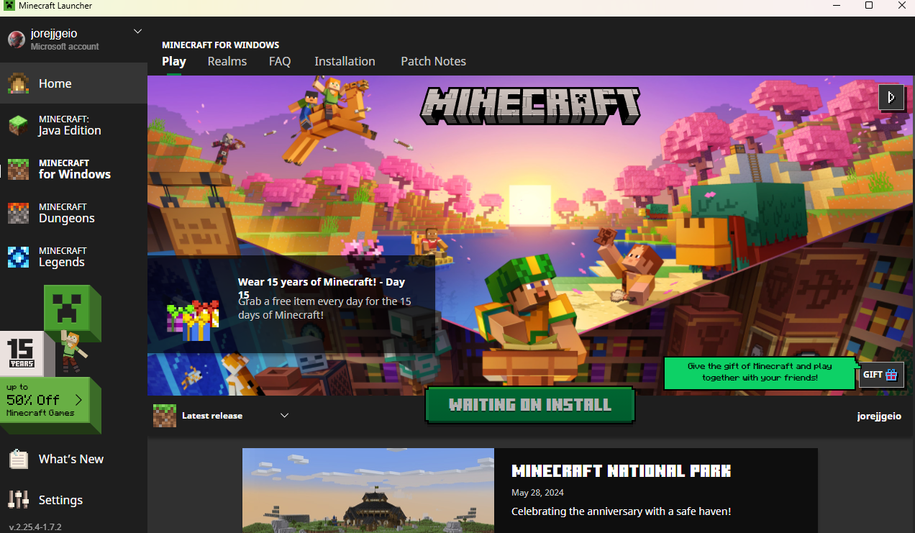Viewport: 915px width, 533px height.
Task: Click Minecraft National Park news thumbnail
Action: pyautogui.click(x=368, y=491)
